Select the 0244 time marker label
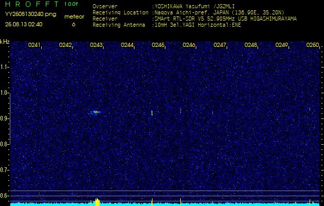The height and width of the screenshot is (206, 324). click(x=127, y=45)
